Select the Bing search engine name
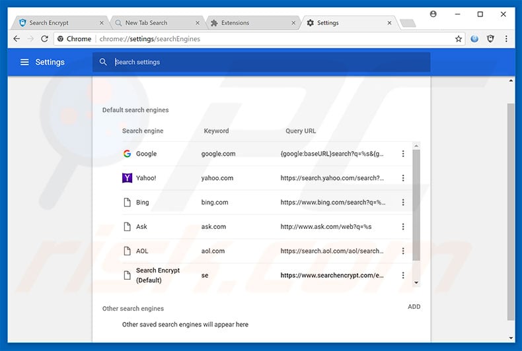Image resolution: width=522 pixels, height=351 pixels. (143, 202)
